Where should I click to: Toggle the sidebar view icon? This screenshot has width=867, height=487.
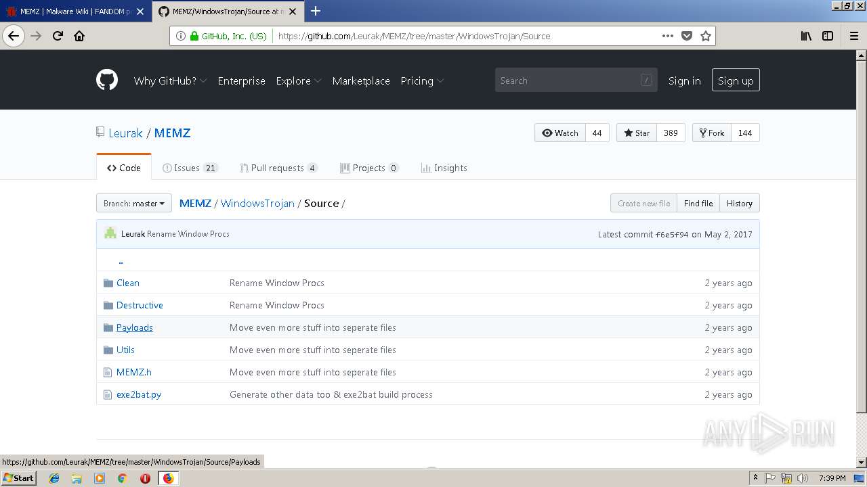point(828,36)
